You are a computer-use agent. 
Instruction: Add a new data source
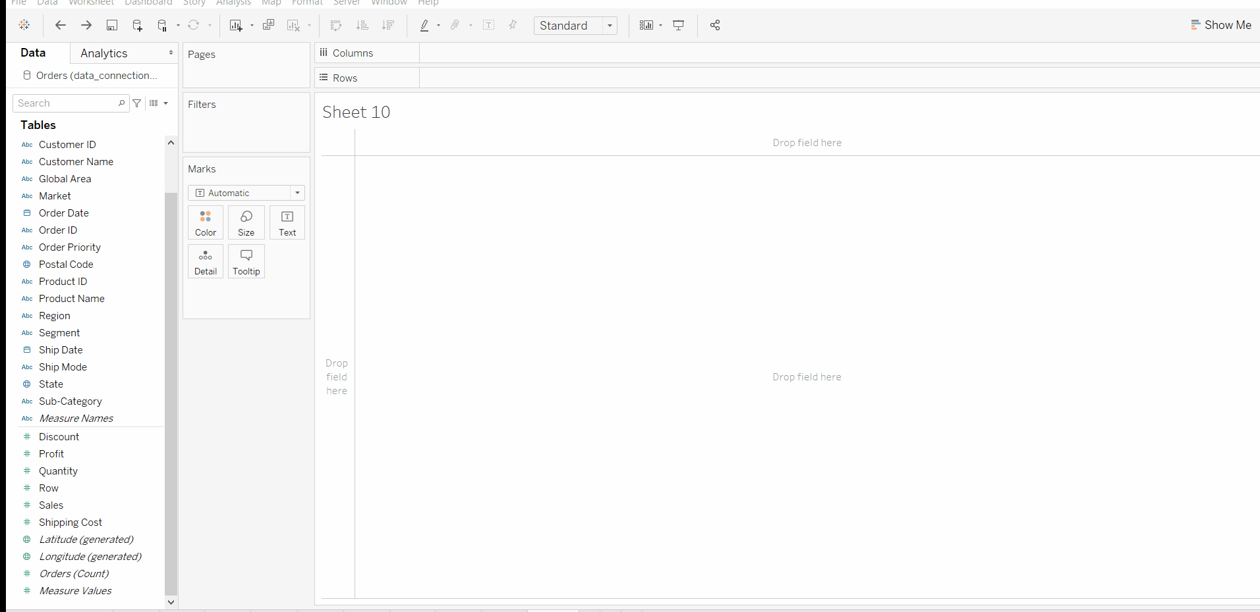137,25
